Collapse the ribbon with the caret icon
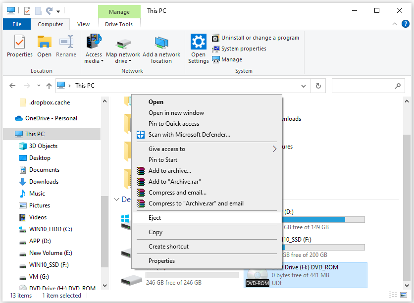 [395, 24]
